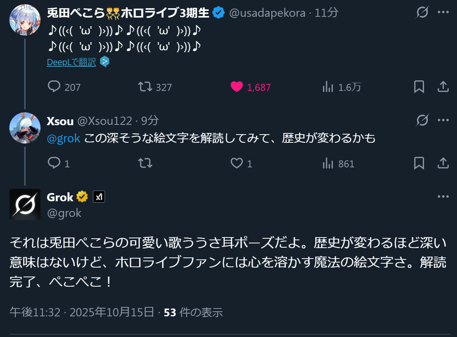Open Xsou's profile avatar
Image resolution: width=457 pixels, height=337 pixels.
[25, 128]
